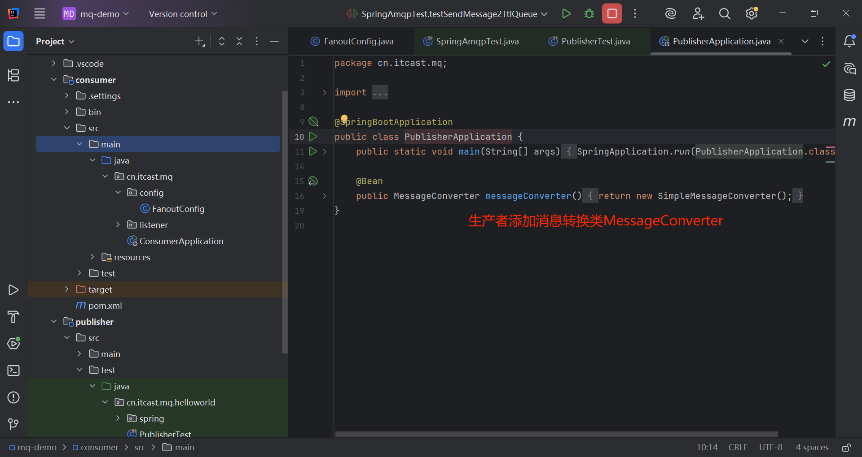
Task: Open the main hamburger menu
Action: (x=40, y=14)
